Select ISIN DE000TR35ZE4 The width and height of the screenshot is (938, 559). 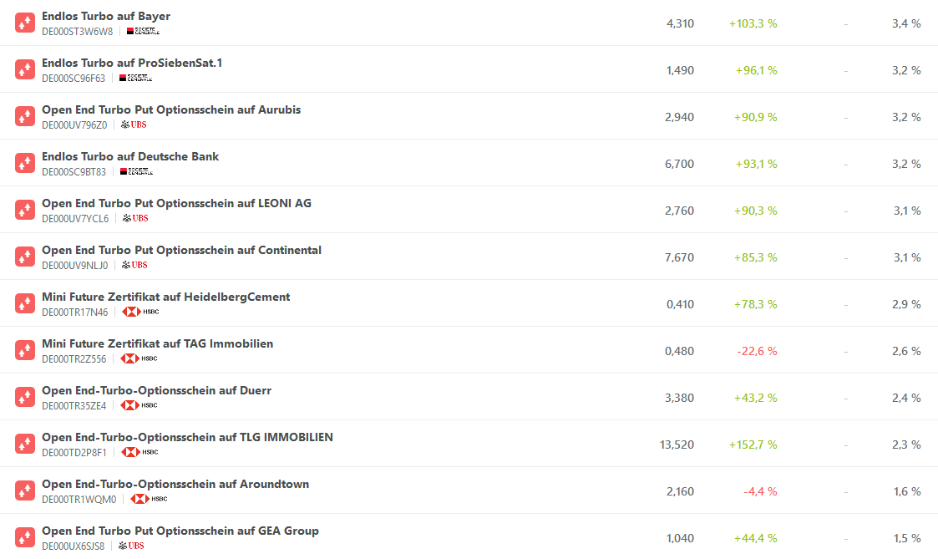tap(74, 405)
